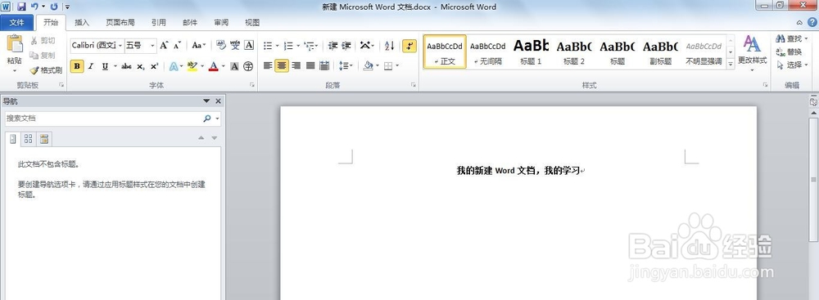
Task: Click the enclosed character (字) icon
Action: [249, 66]
